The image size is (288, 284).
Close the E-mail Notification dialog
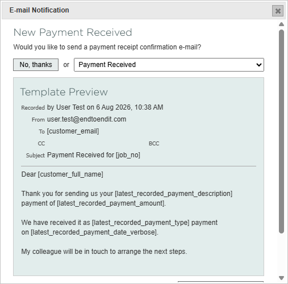point(278,11)
